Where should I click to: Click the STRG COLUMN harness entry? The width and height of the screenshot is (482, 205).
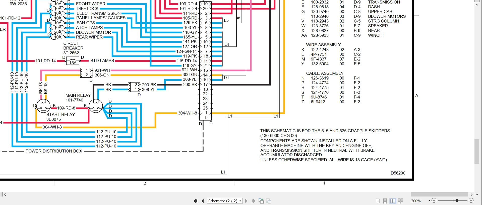point(384,21)
